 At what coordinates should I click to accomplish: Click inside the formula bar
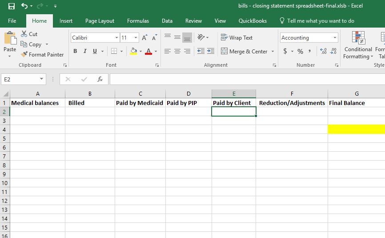247,79
